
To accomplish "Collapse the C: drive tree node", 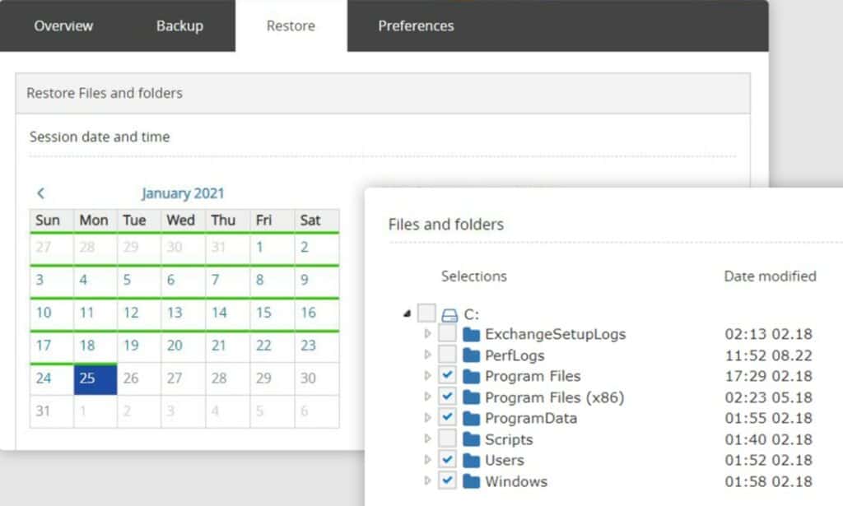I will (x=405, y=313).
